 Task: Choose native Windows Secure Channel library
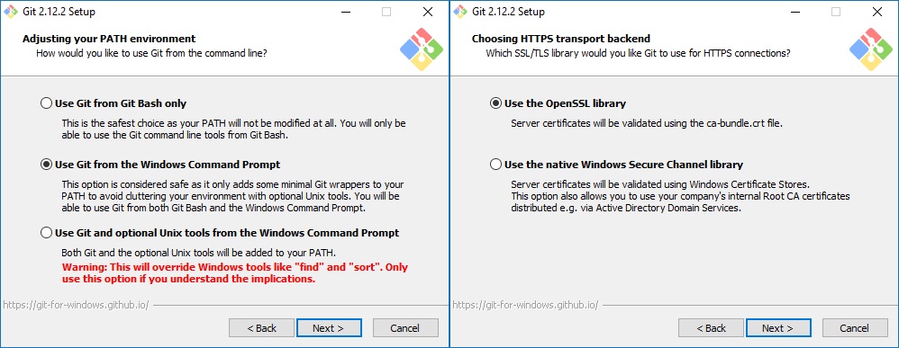(616, 165)
